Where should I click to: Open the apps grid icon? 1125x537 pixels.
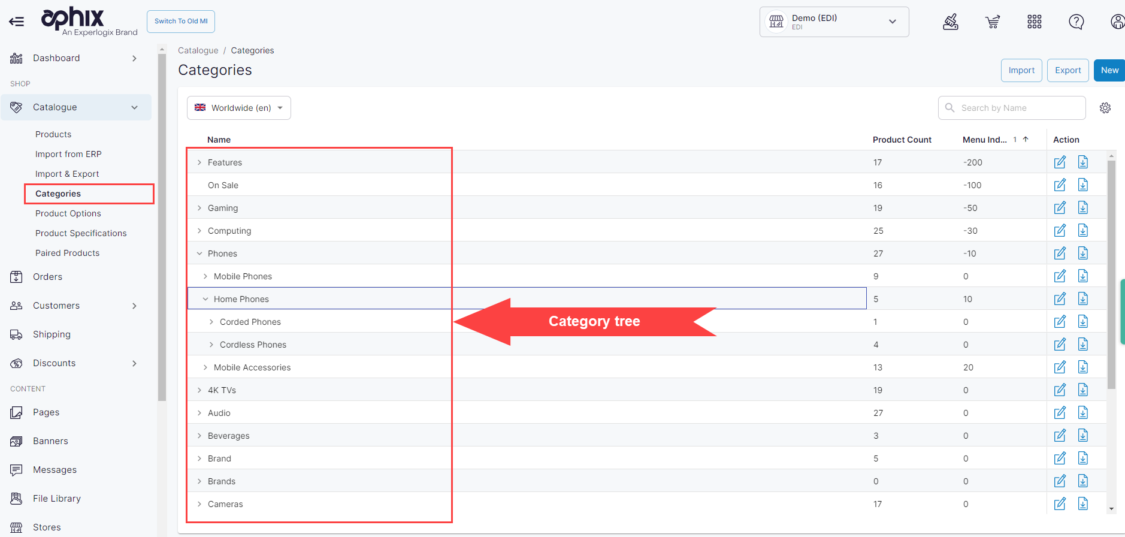tap(1035, 22)
